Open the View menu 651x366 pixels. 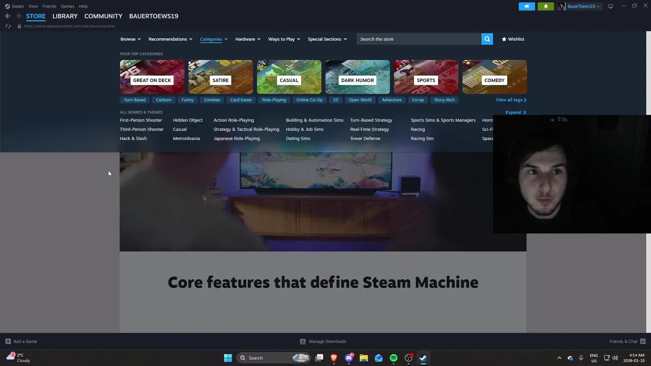click(33, 6)
